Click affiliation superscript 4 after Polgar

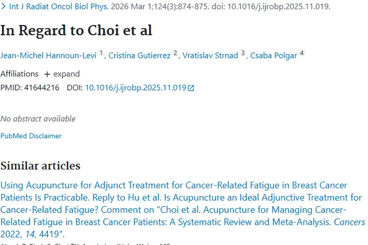(x=302, y=53)
